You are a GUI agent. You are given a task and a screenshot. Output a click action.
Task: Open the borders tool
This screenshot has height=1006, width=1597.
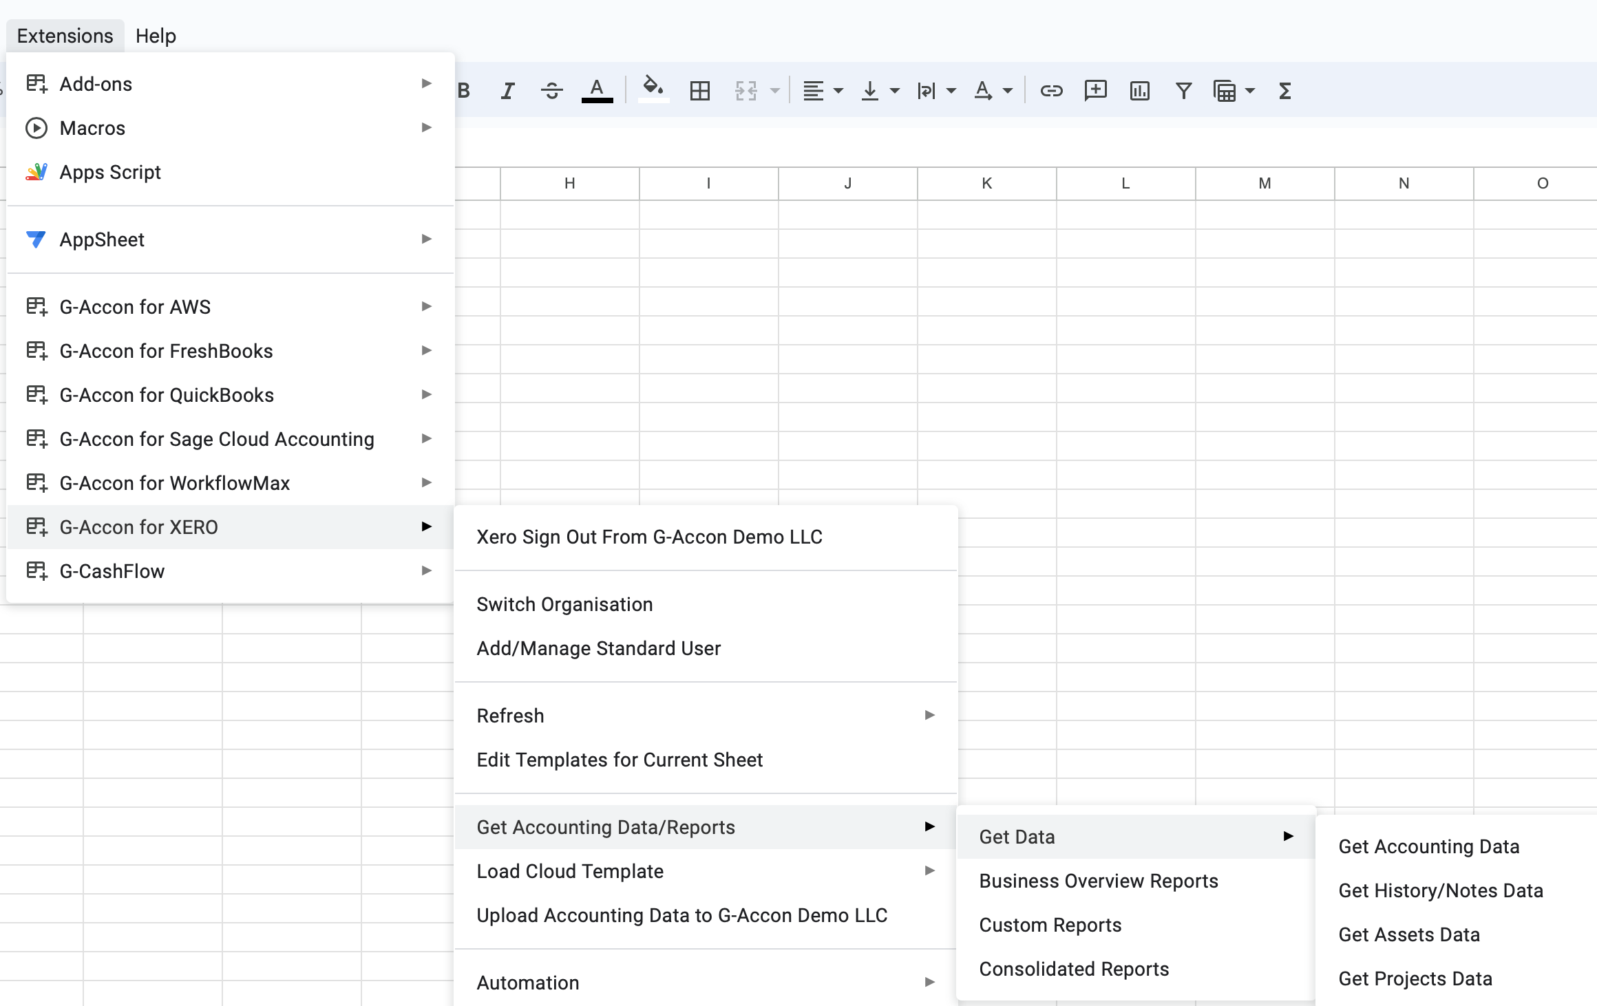pos(700,91)
